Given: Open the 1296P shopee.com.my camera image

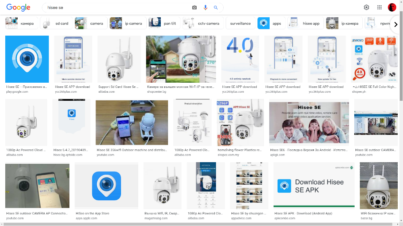Looking at the screenshot, I should click(240, 122).
